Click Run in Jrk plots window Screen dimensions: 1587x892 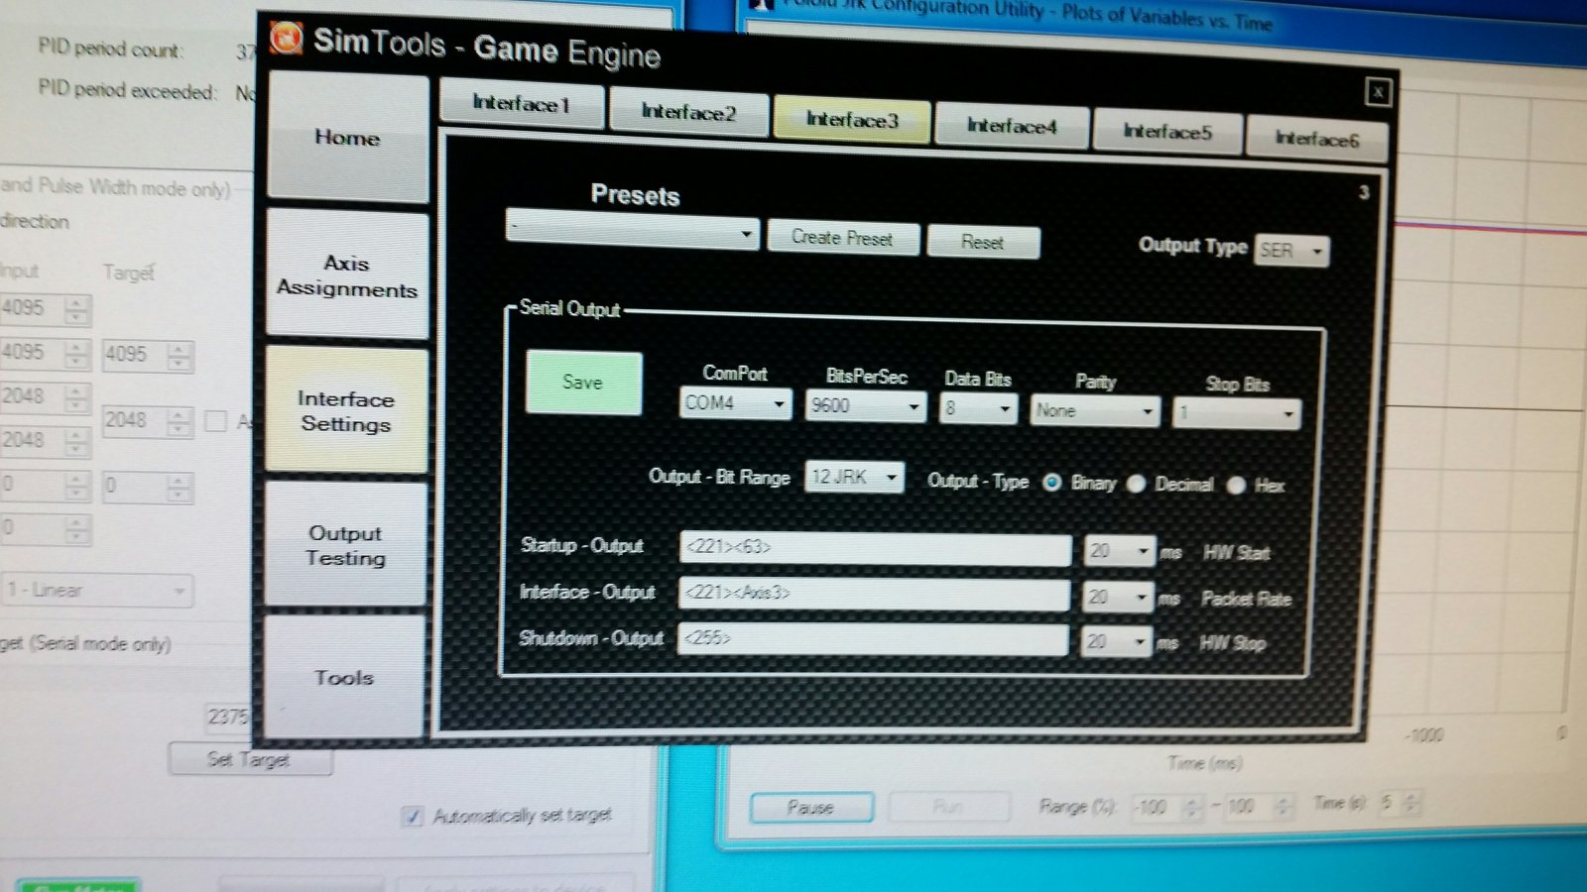point(948,807)
